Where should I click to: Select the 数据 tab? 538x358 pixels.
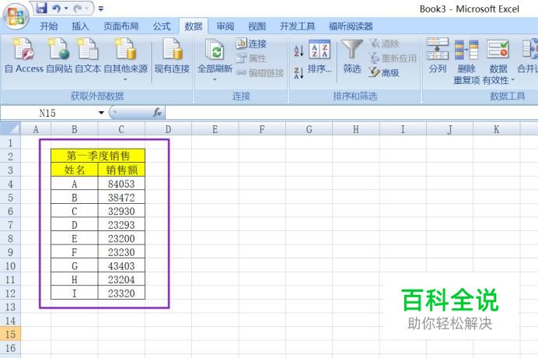coord(193,26)
